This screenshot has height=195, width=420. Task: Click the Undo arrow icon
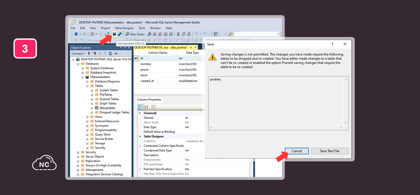(196, 34)
